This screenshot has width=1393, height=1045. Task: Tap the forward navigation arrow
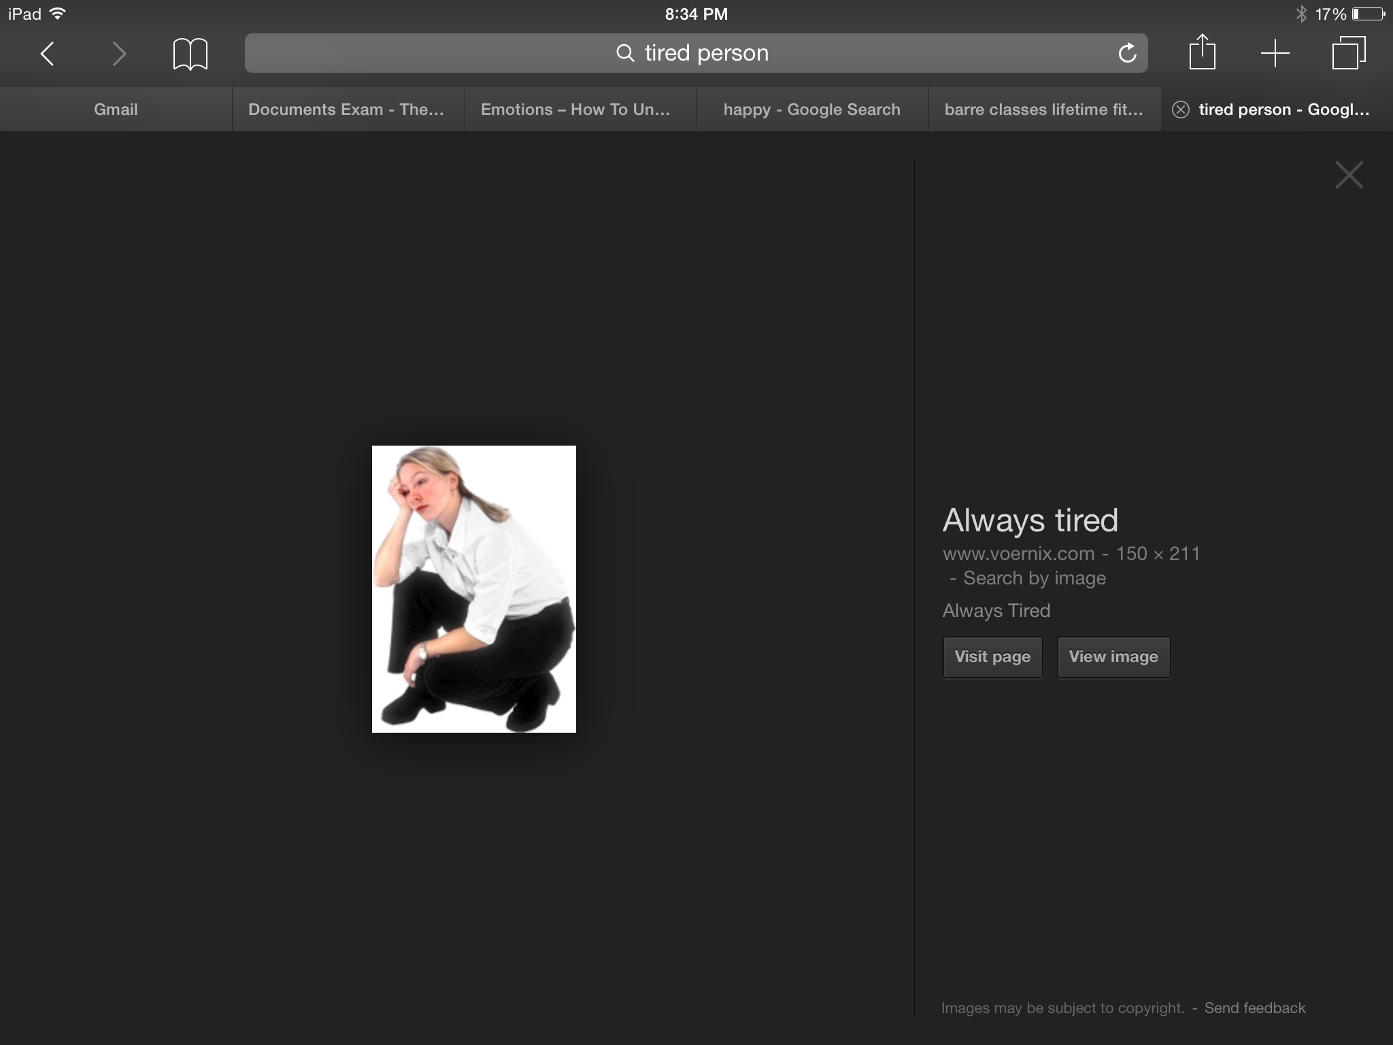point(119,54)
